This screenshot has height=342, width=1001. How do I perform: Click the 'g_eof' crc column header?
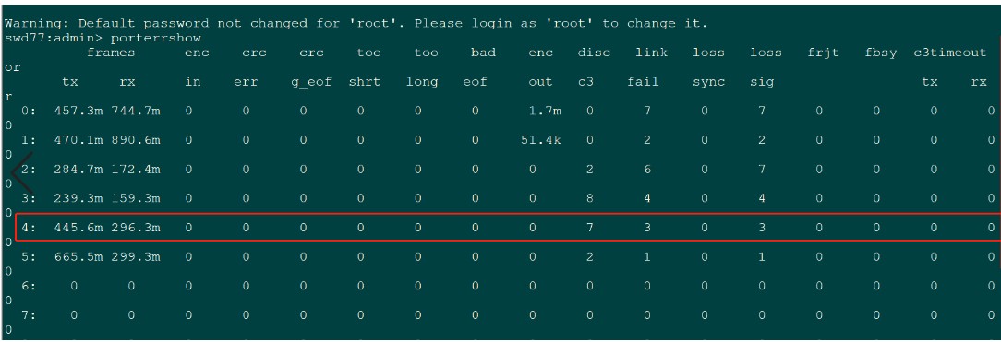[311, 82]
